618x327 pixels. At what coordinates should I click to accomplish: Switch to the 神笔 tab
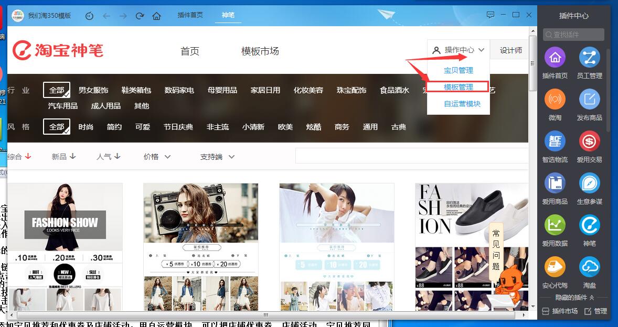[228, 15]
